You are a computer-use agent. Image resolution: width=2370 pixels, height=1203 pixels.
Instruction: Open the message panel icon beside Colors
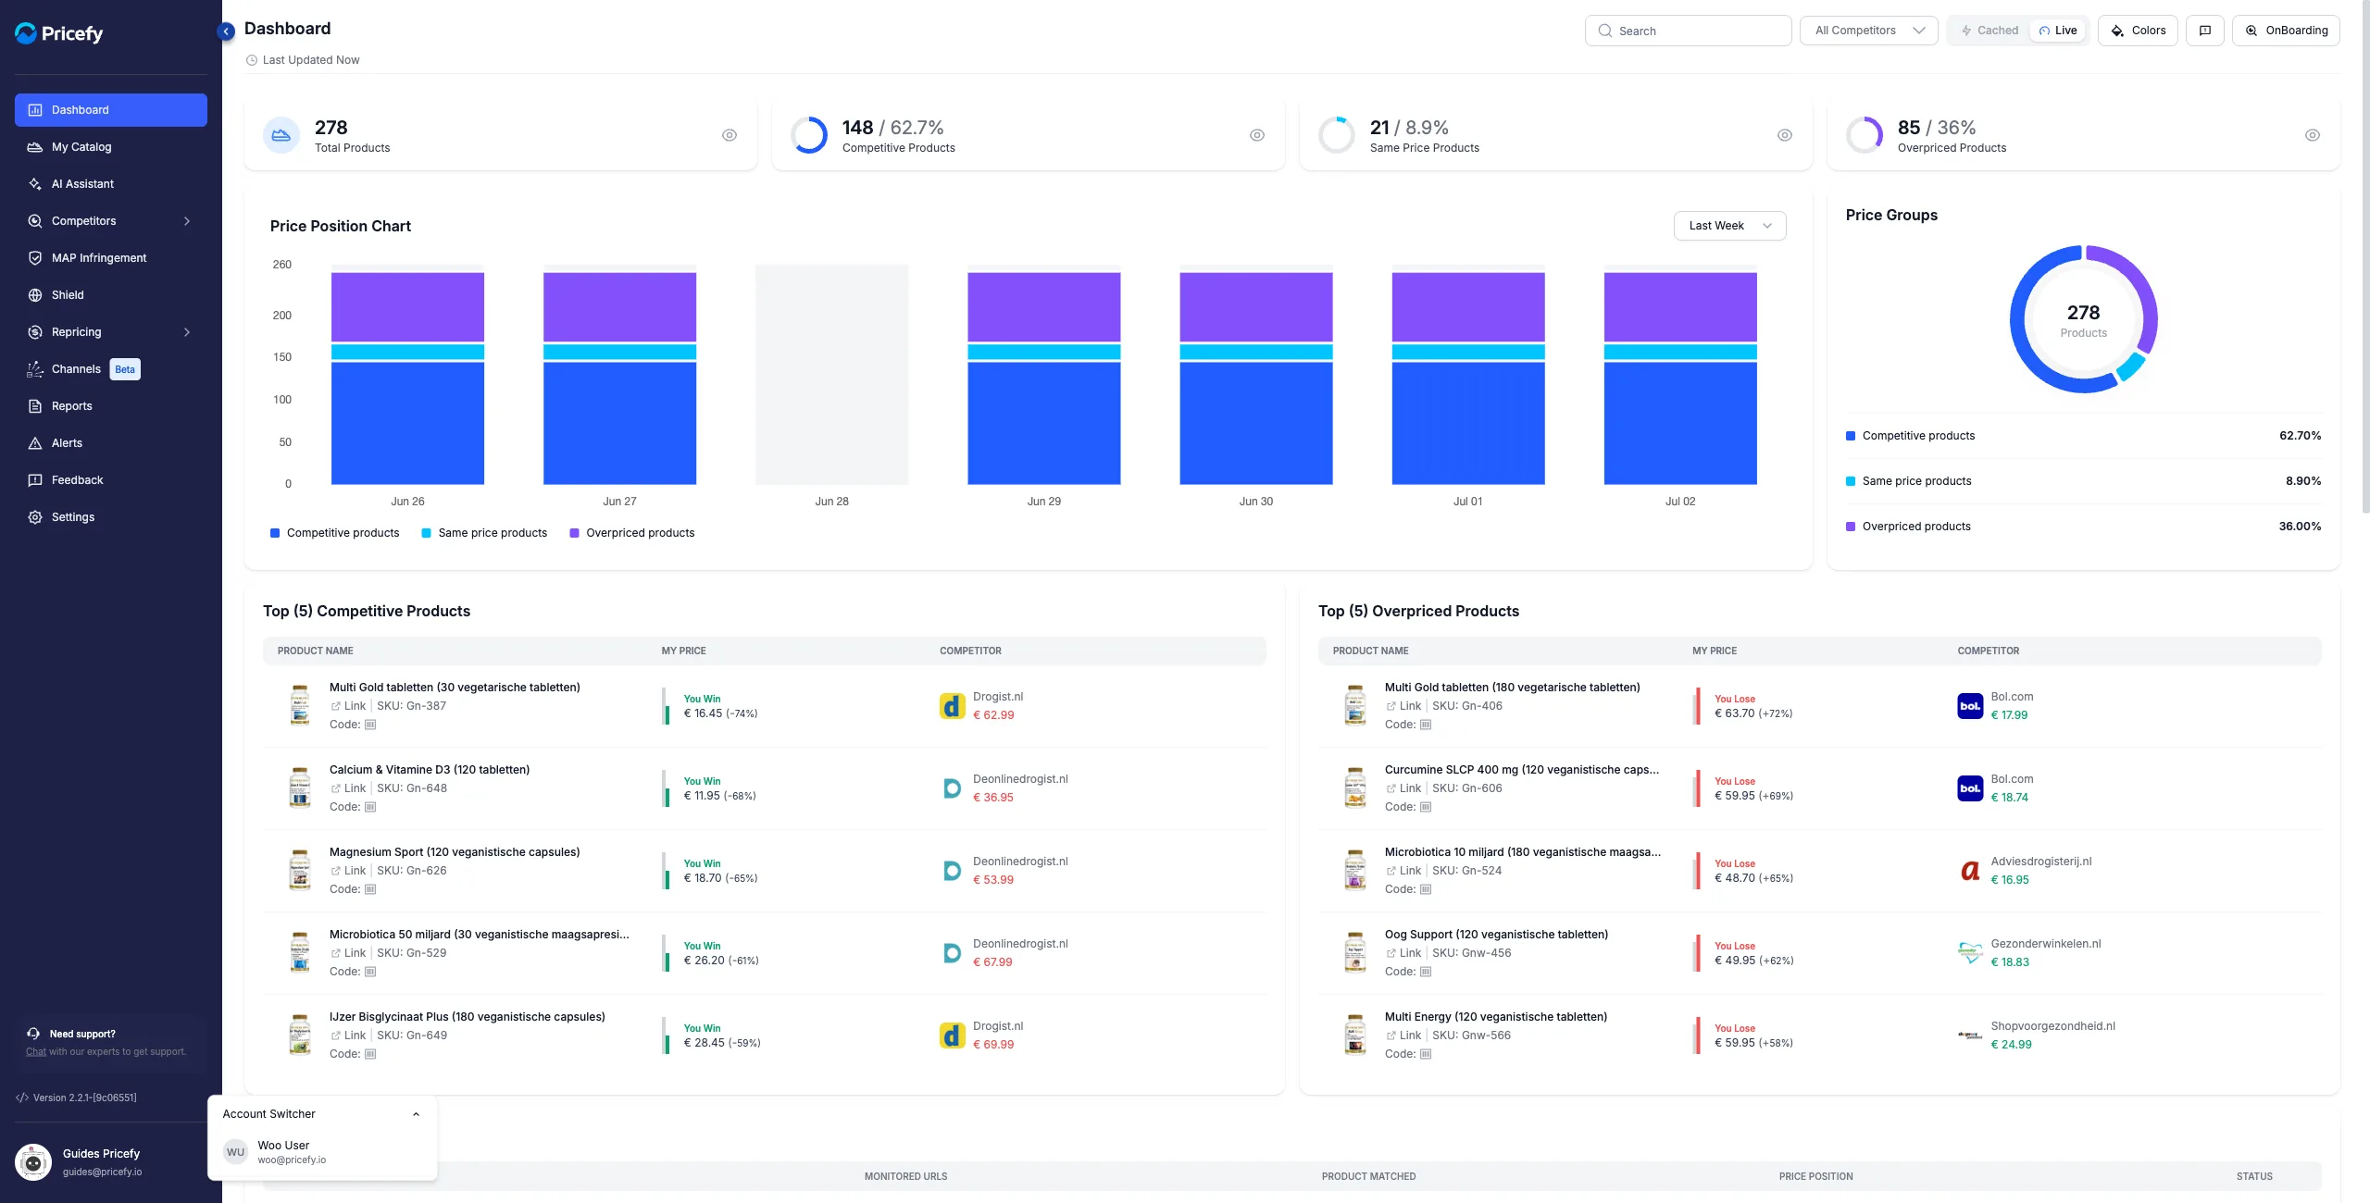click(x=2205, y=31)
